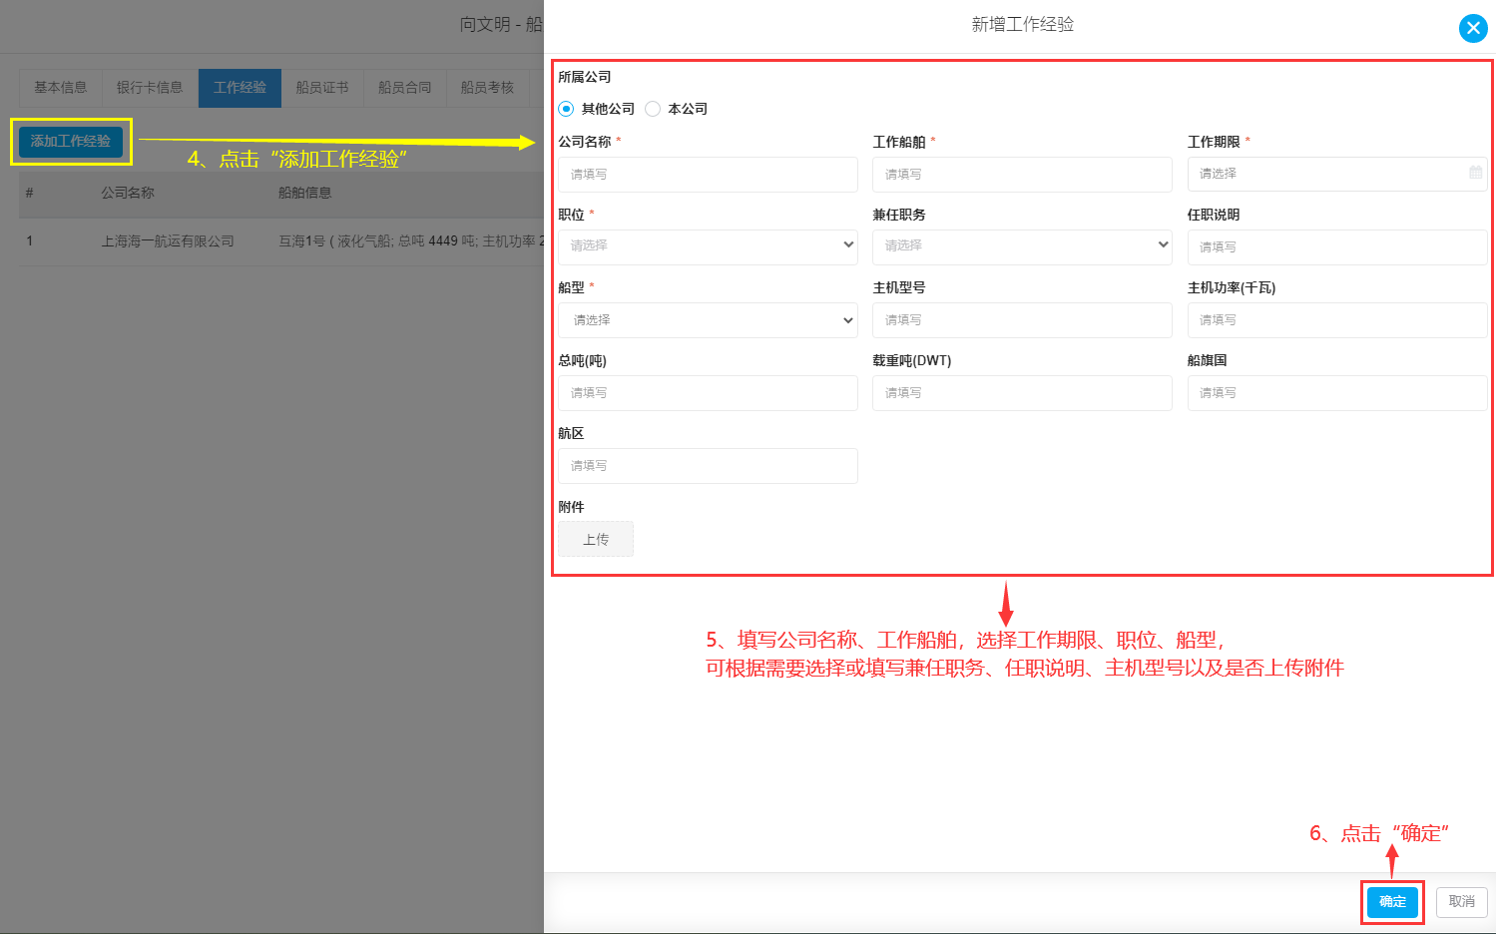Screen dimensions: 1496x934
Task: Open the 兼任职务 dropdown
Action: click(x=1022, y=245)
